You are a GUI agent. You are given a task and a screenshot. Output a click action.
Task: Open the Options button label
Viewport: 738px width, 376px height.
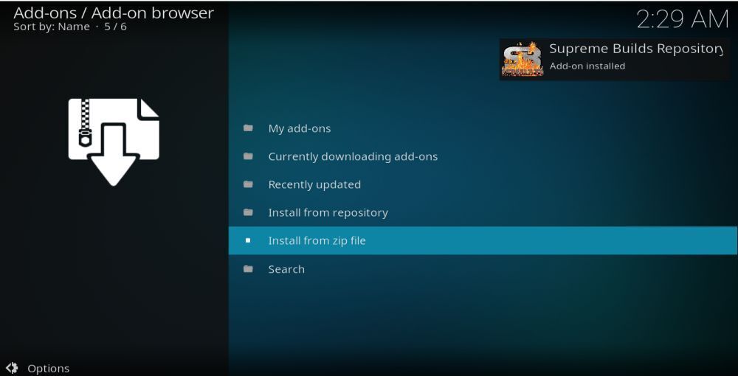coord(49,369)
